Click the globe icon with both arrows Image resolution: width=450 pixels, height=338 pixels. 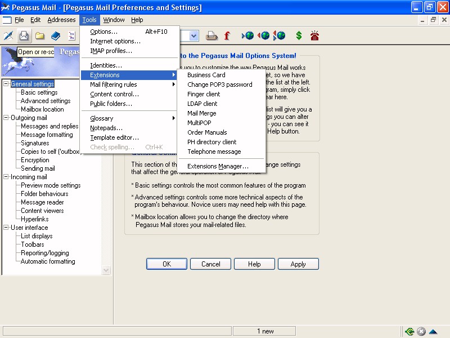click(x=279, y=35)
